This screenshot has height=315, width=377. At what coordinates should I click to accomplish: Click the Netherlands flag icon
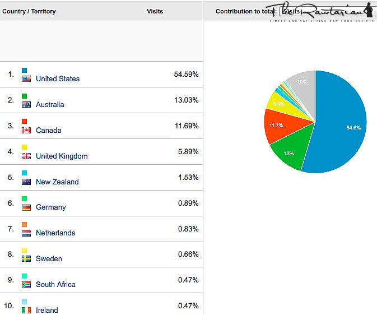point(26,233)
